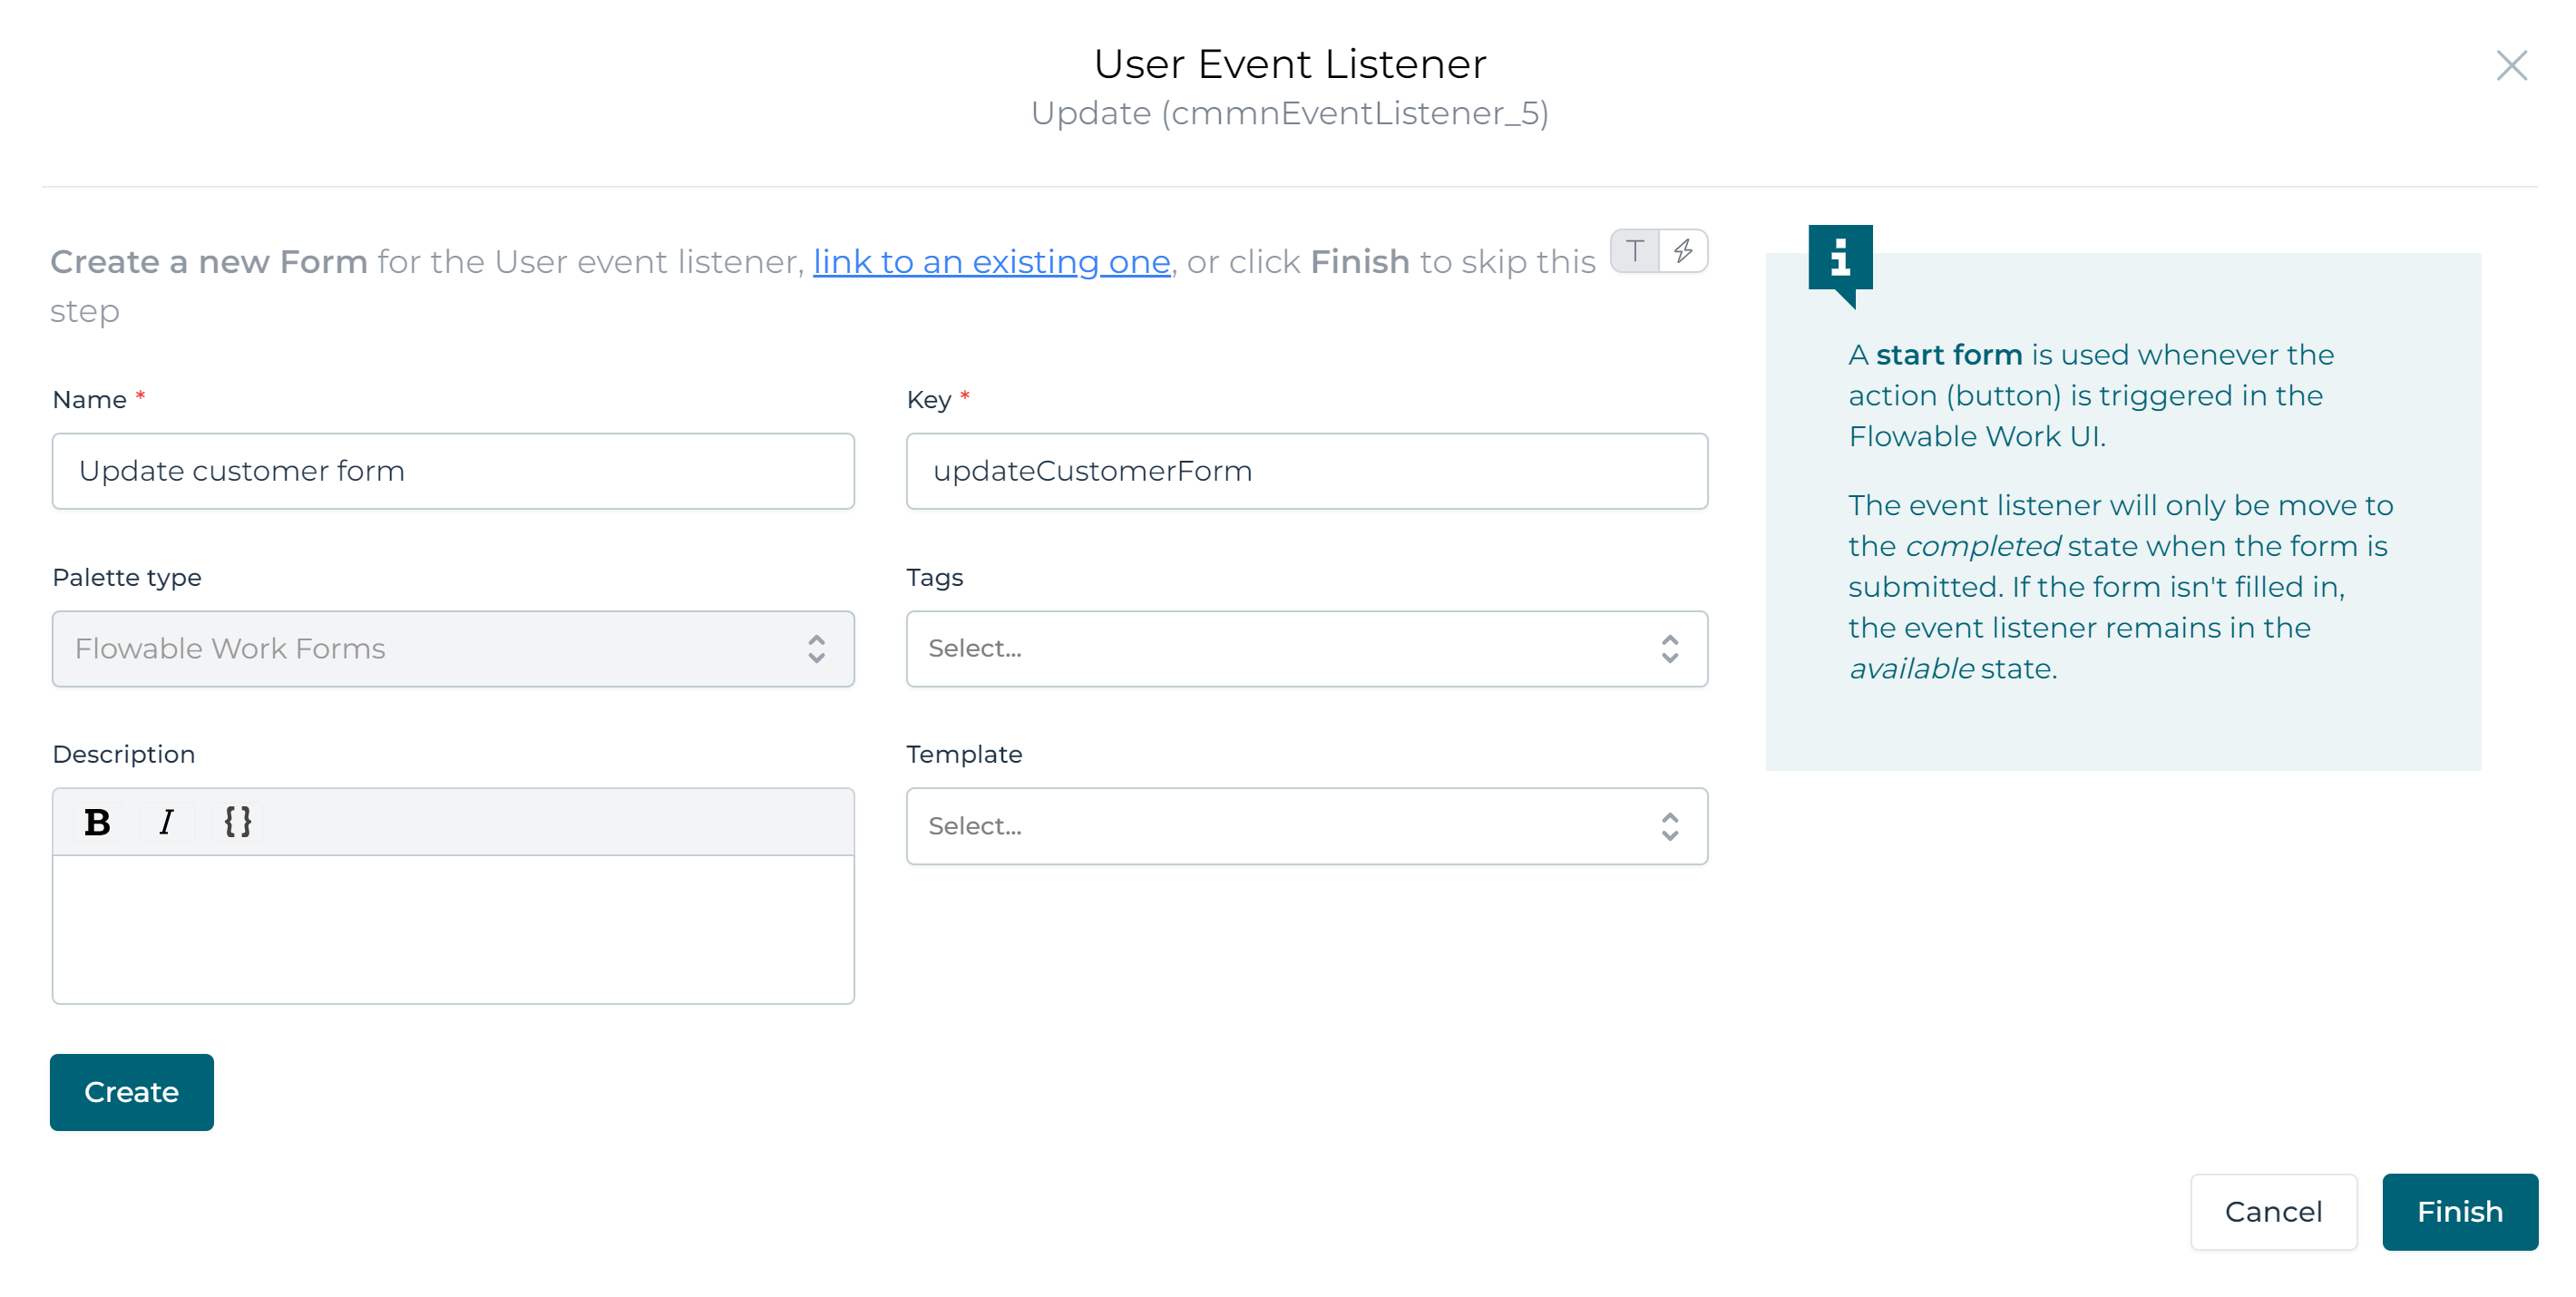Click Finish to skip this step
The height and width of the screenshot is (1297, 2576).
click(x=2460, y=1211)
